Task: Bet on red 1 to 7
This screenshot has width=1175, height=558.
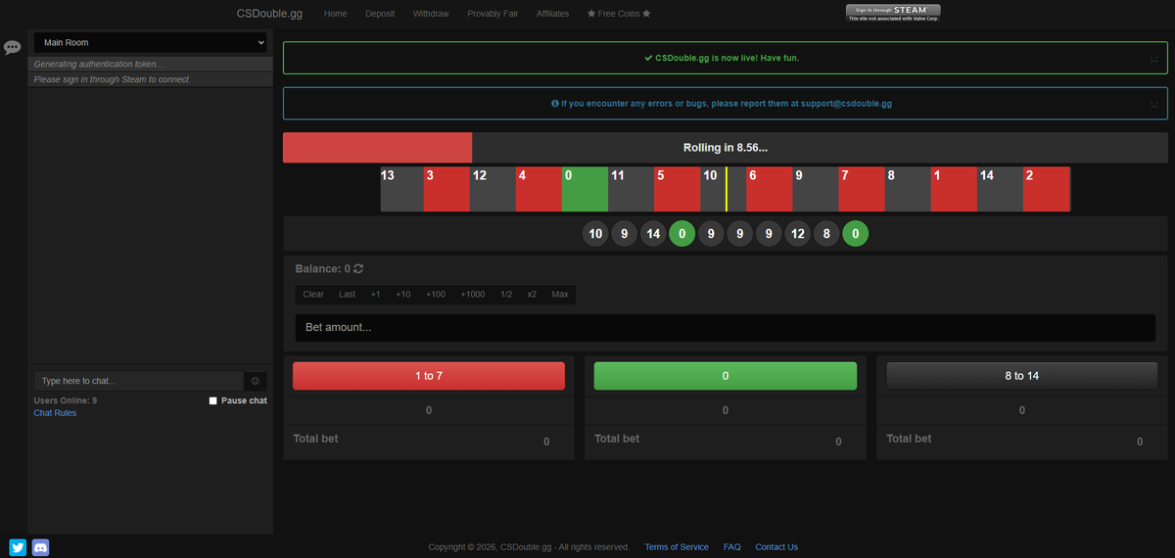Action: pyautogui.click(x=429, y=376)
